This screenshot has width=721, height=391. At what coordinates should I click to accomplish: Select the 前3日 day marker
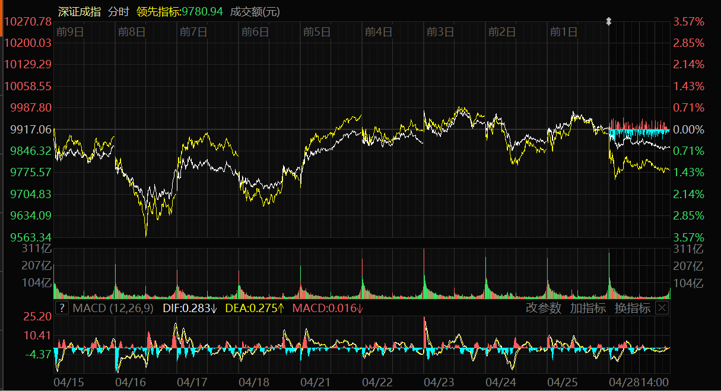click(440, 32)
